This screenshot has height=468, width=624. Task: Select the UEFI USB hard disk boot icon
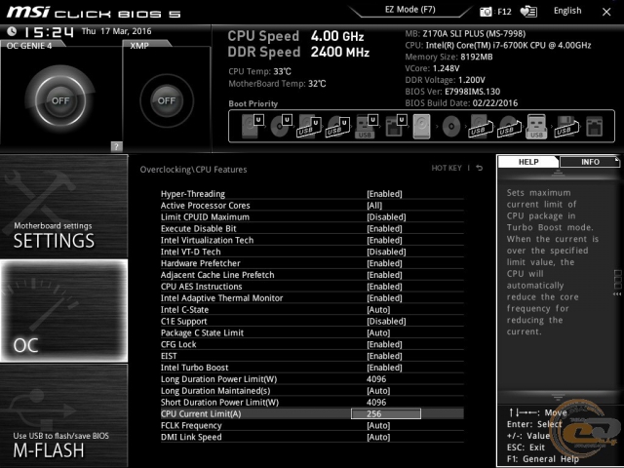[x=309, y=126]
